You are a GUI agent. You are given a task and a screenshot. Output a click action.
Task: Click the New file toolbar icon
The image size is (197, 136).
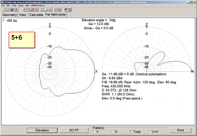click(x=4, y=10)
